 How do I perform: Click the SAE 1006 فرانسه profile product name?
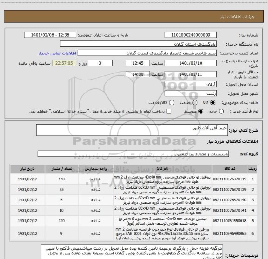(x=162, y=233)
